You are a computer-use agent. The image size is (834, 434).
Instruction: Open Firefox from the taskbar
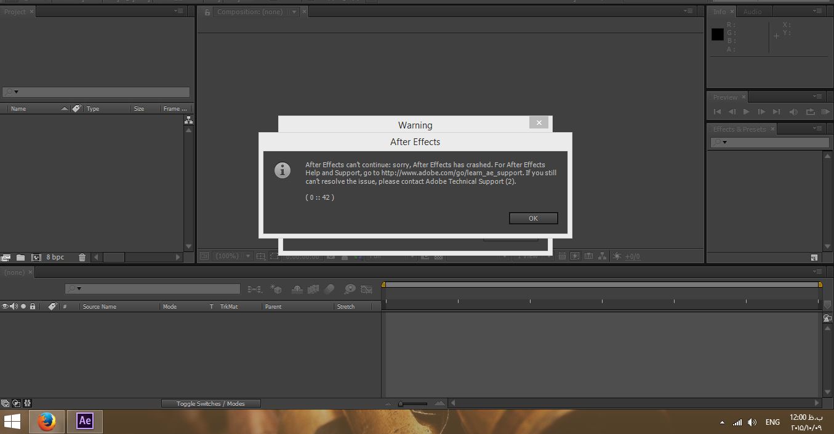click(x=47, y=422)
